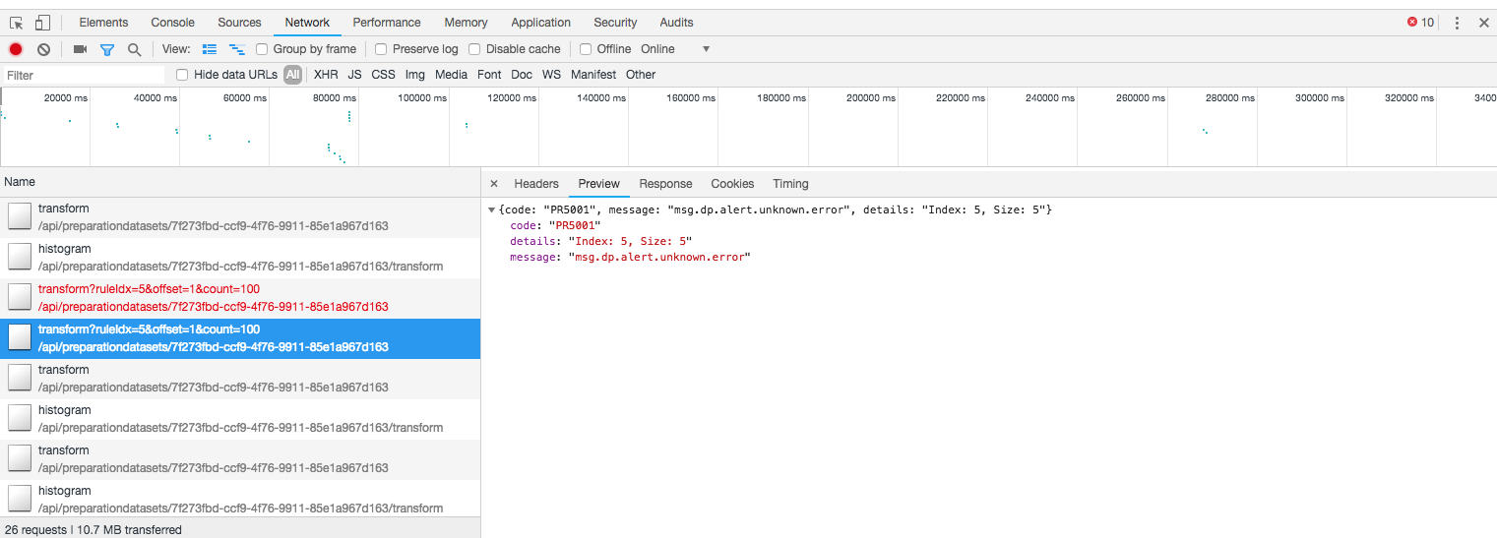
Task: Click the red error count badge
Action: click(x=1420, y=23)
